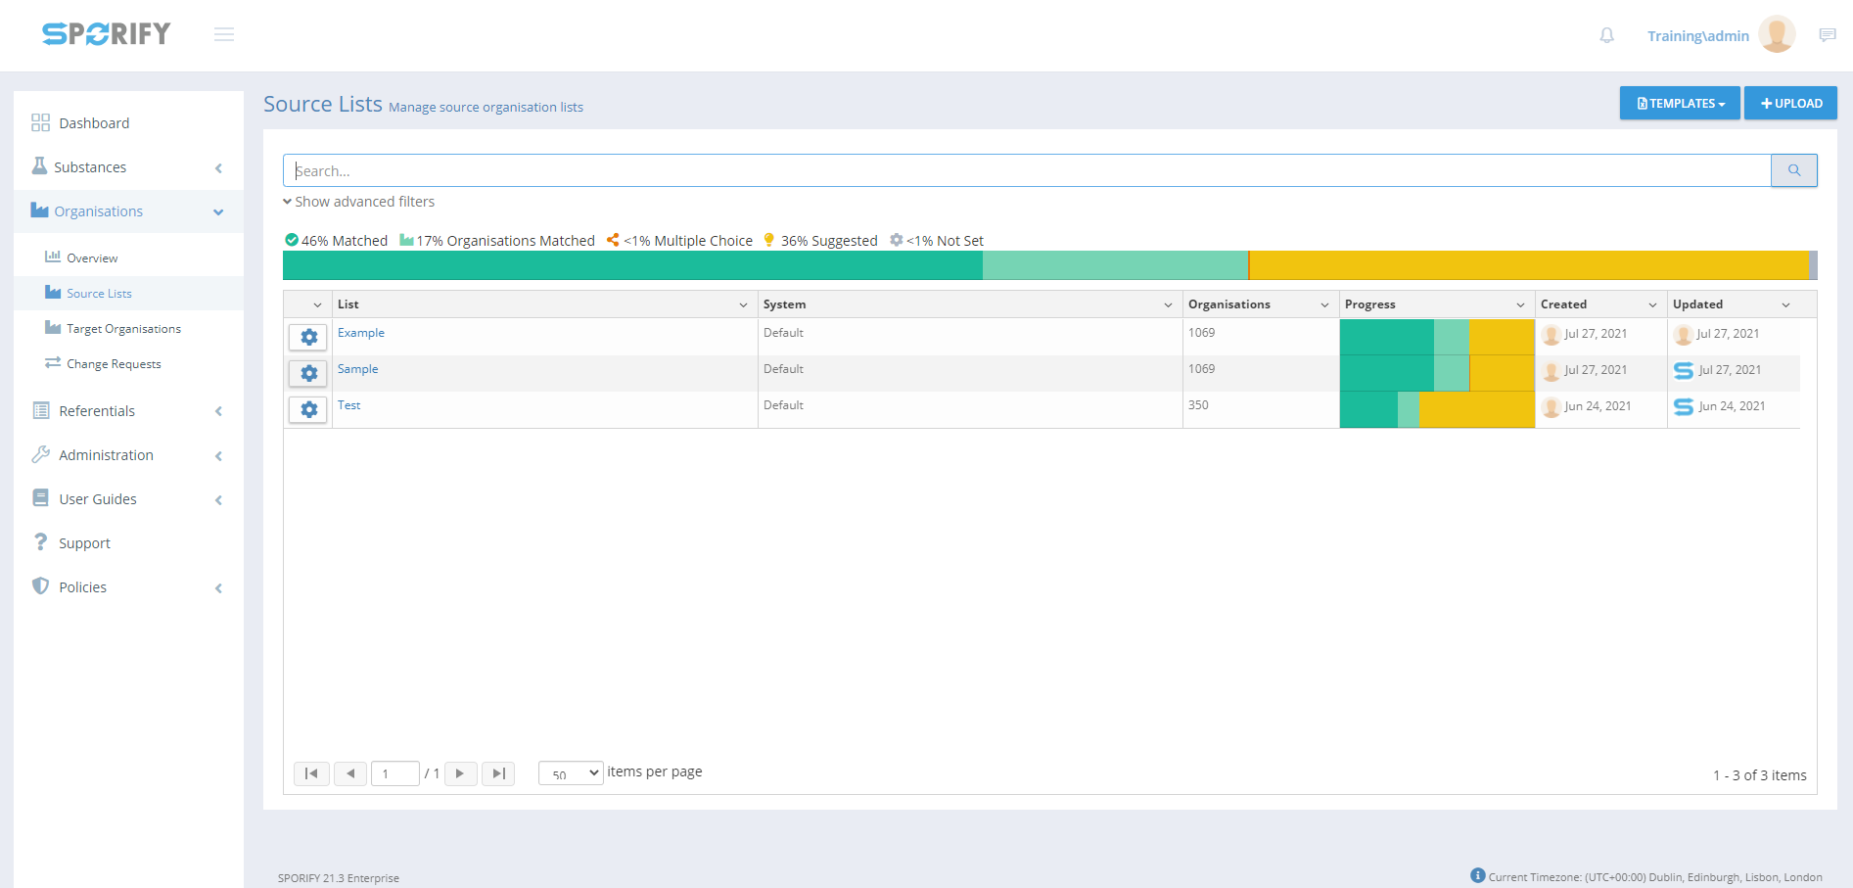Toggle the hamburger sidebar menu
The height and width of the screenshot is (888, 1853).
(x=224, y=35)
